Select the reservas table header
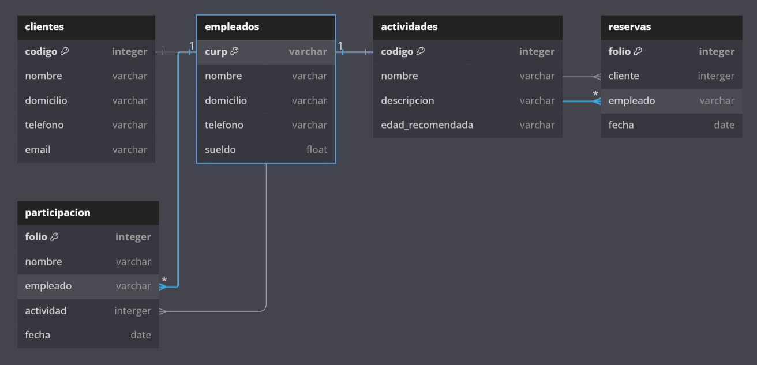 (671, 27)
